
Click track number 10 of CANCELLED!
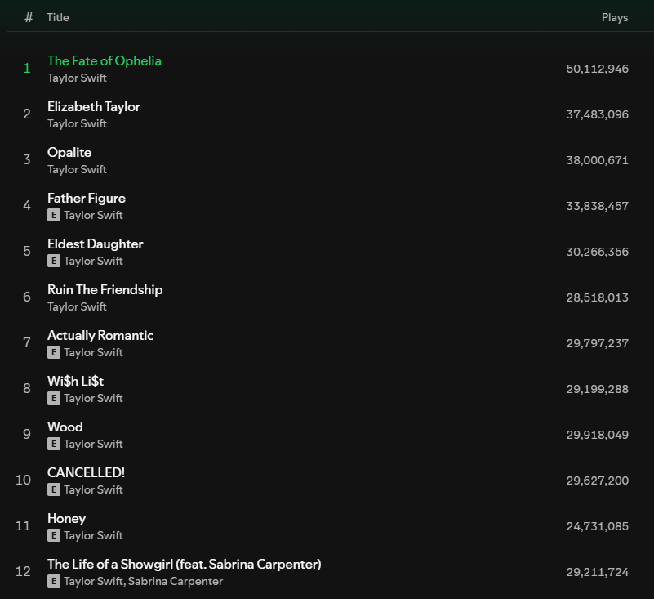(x=23, y=480)
